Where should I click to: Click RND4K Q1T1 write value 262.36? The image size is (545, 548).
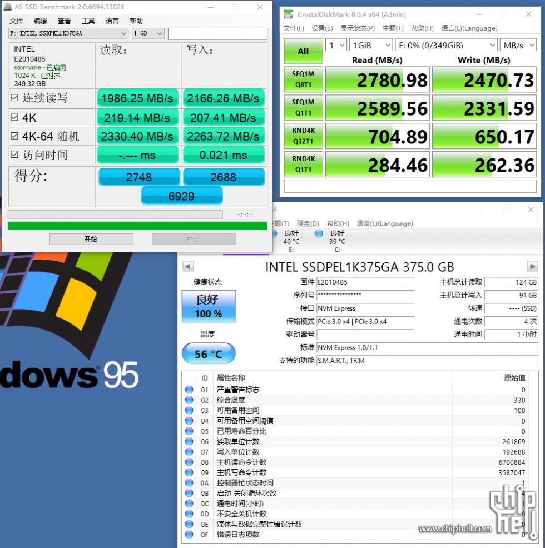tap(484, 165)
